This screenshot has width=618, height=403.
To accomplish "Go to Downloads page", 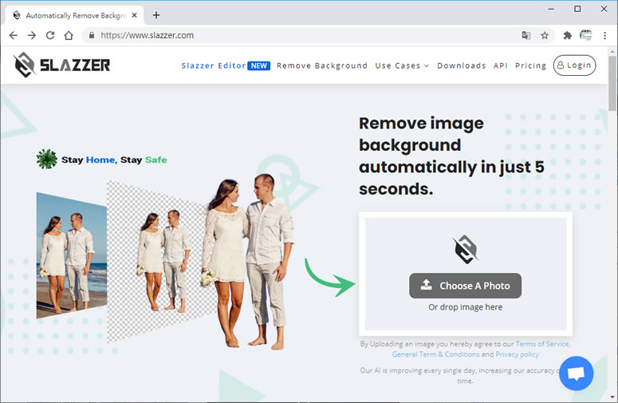I will (461, 65).
